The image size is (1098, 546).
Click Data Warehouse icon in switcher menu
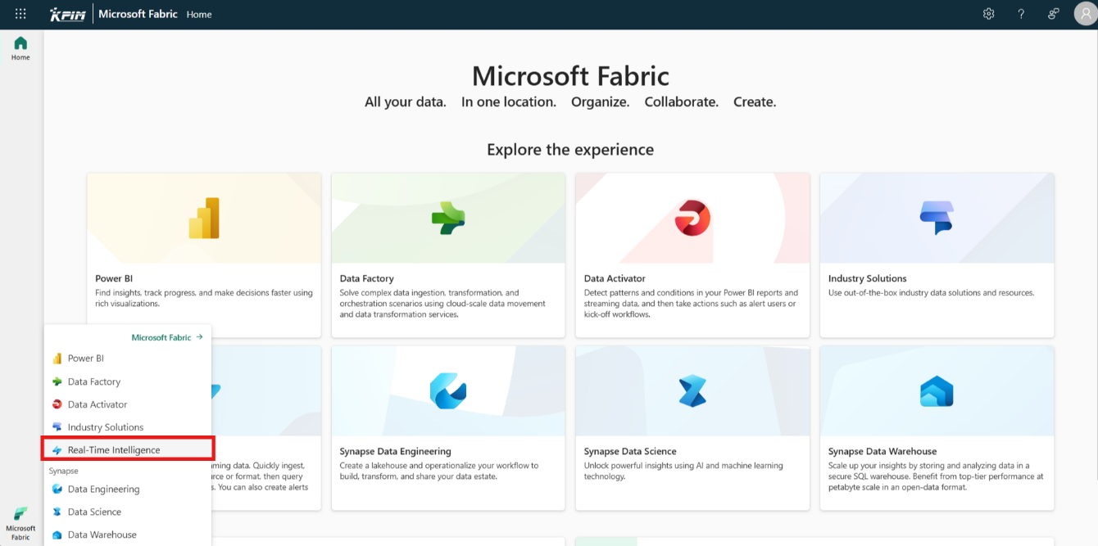[57, 535]
